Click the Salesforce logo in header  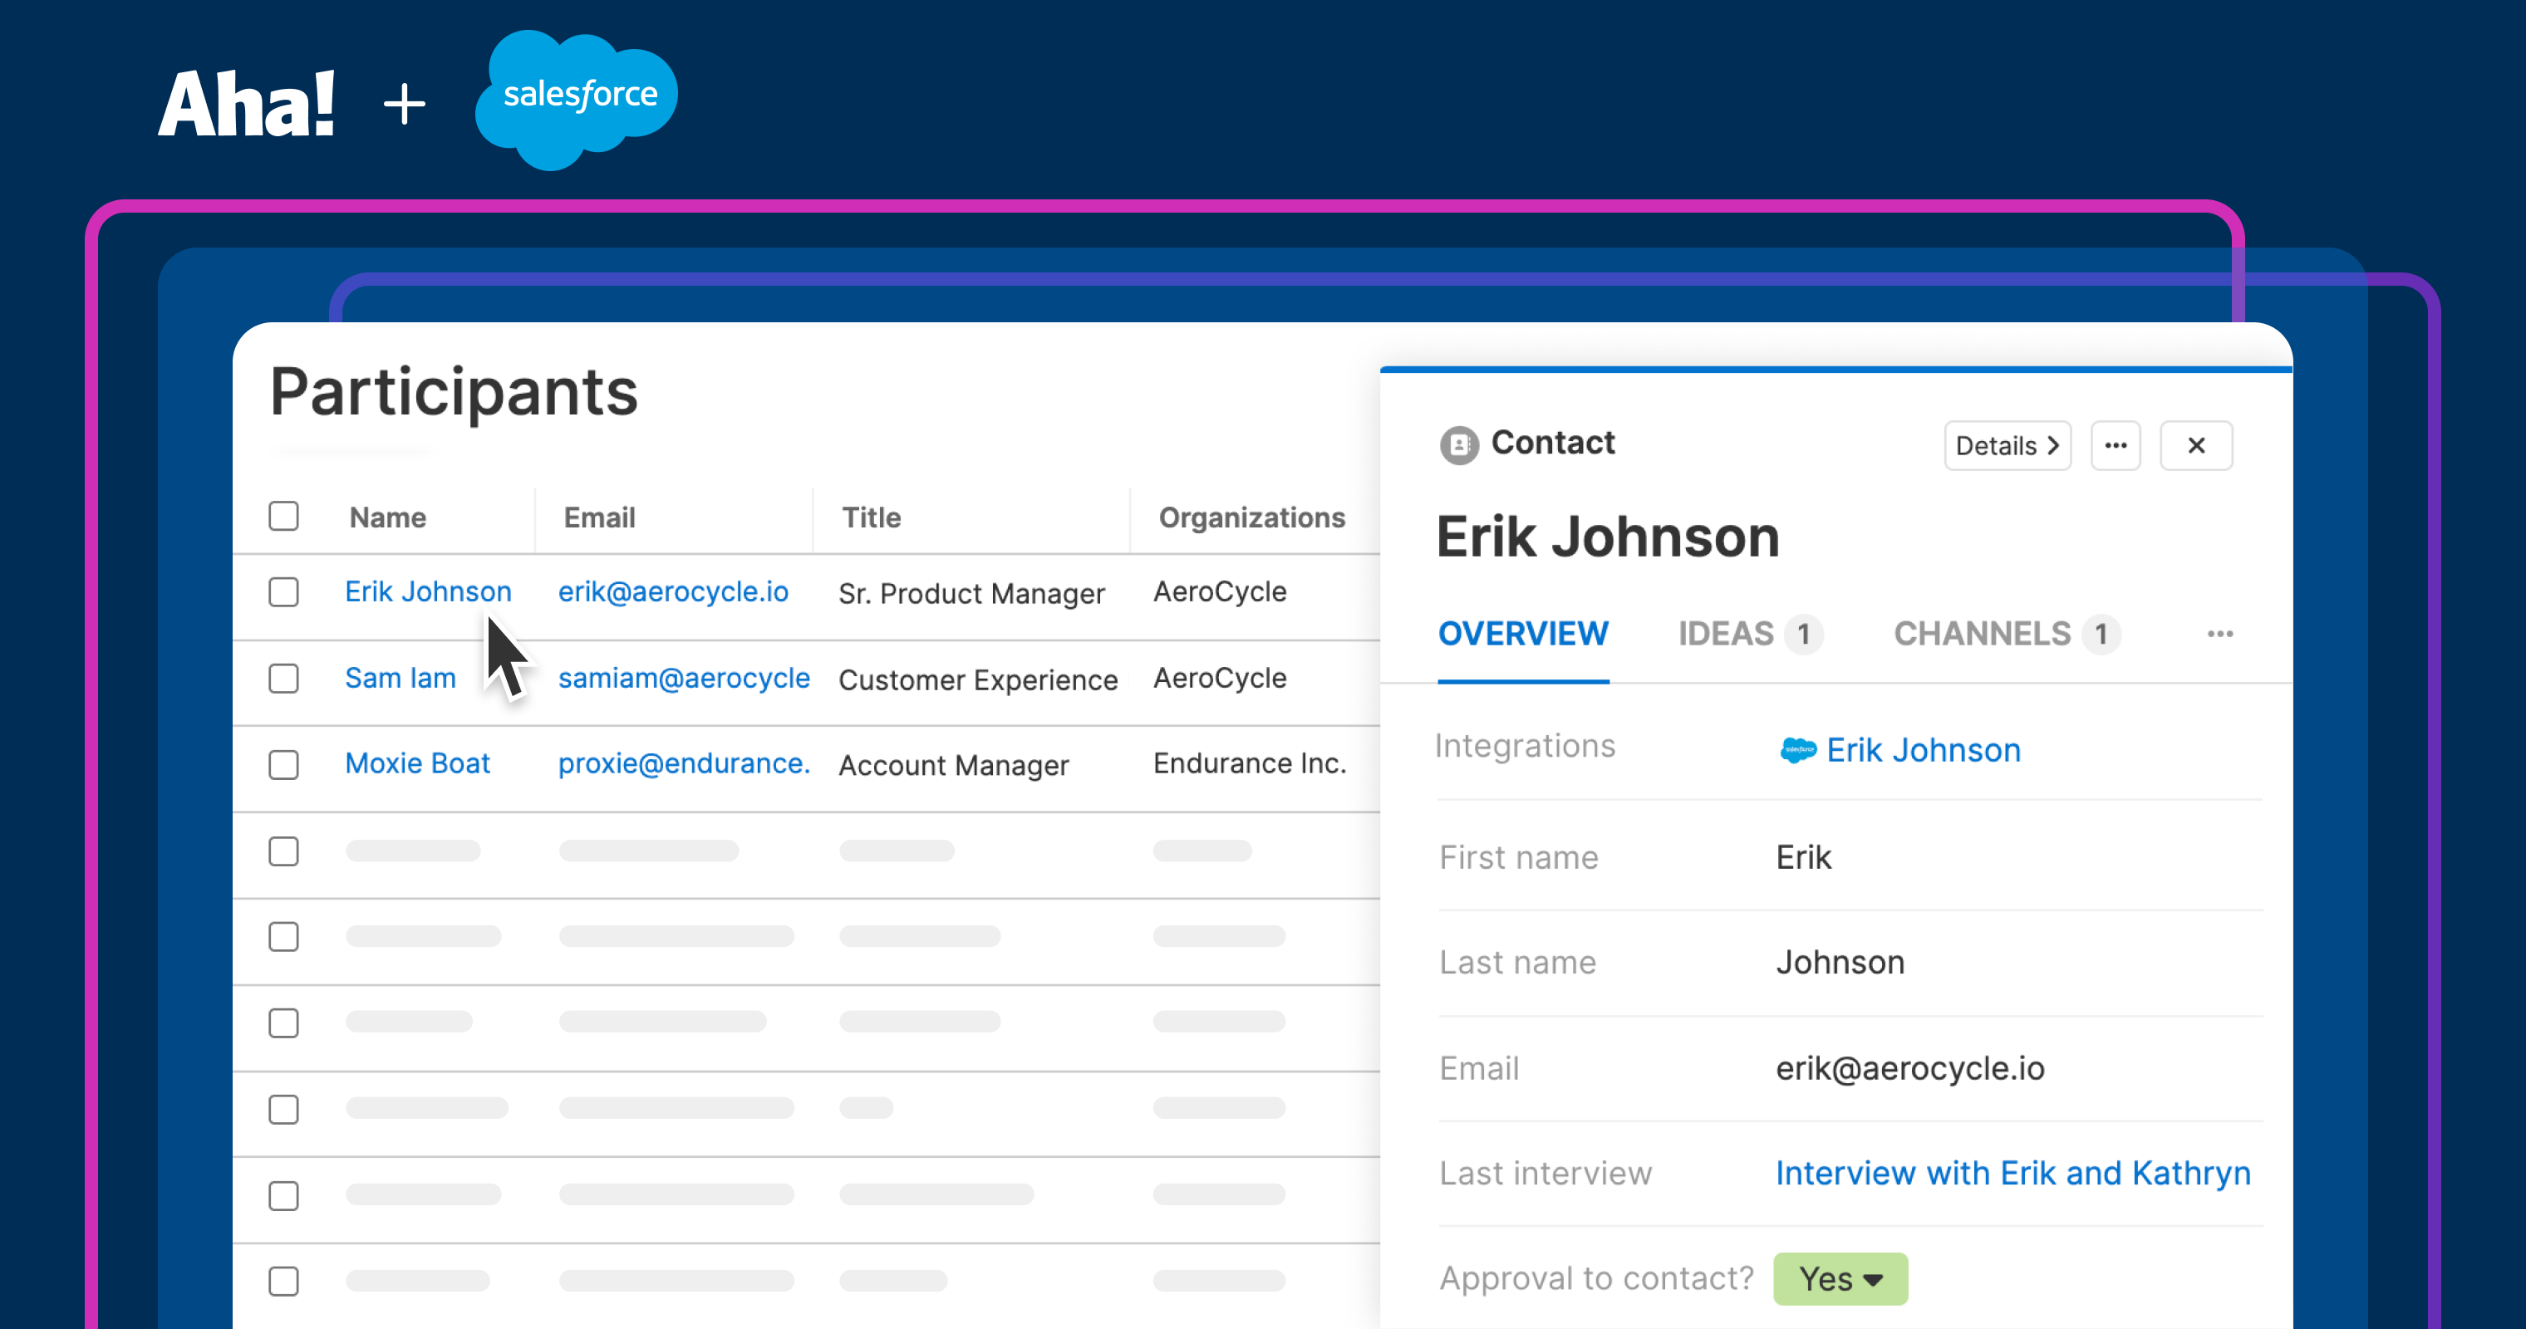click(577, 98)
